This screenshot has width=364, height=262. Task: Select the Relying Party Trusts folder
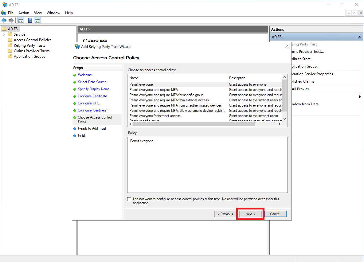click(30, 45)
